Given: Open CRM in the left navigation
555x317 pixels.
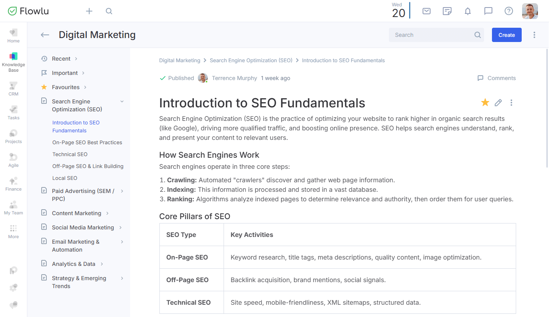Looking at the screenshot, I should (13, 89).
